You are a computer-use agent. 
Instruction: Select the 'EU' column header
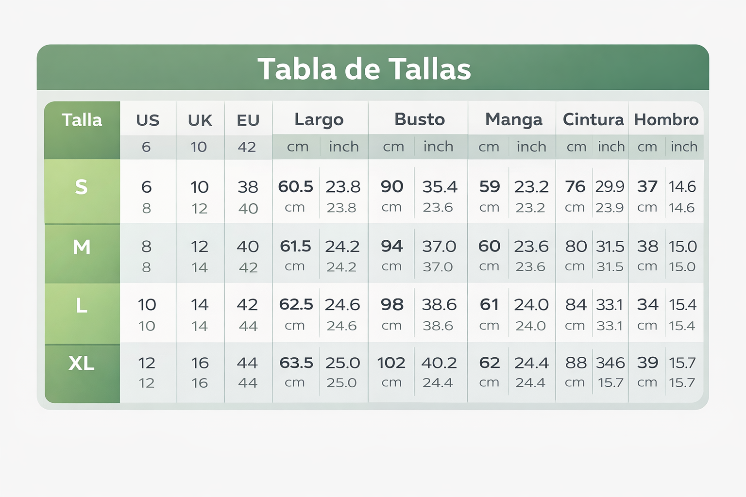tap(248, 120)
